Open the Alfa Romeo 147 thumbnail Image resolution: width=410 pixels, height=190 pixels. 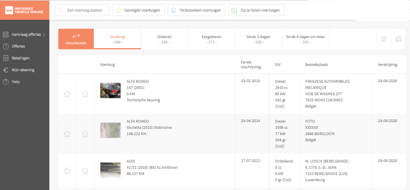point(111,90)
